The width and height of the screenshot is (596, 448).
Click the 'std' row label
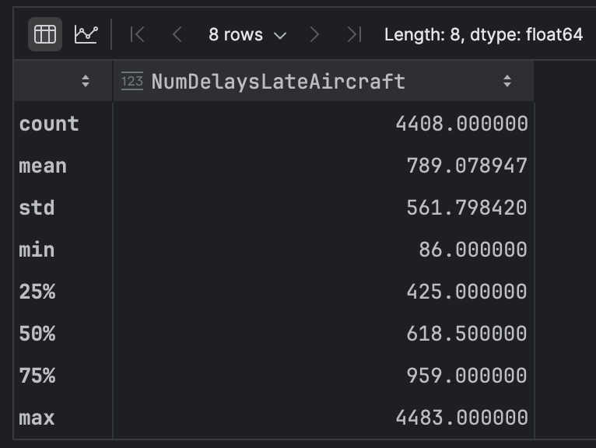[37, 208]
